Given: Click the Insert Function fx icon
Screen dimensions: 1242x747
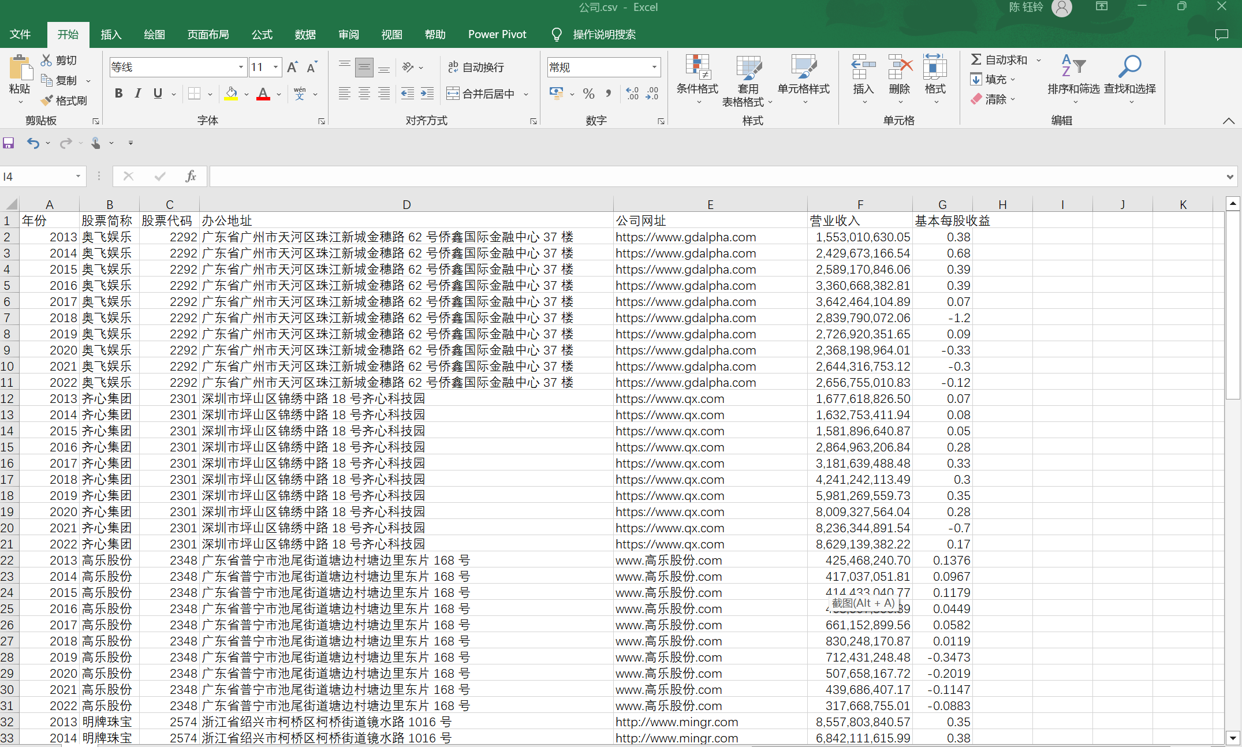Looking at the screenshot, I should coord(191,176).
